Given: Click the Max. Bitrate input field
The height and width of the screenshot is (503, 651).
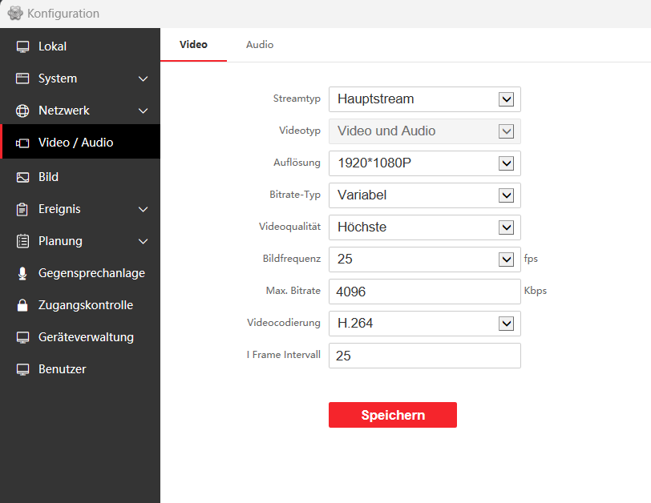Looking at the screenshot, I should pos(424,292).
